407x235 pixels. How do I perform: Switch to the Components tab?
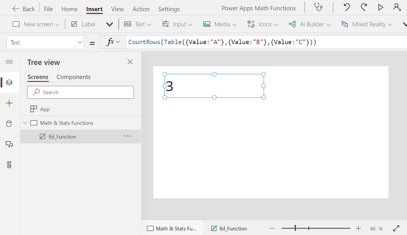pos(73,77)
